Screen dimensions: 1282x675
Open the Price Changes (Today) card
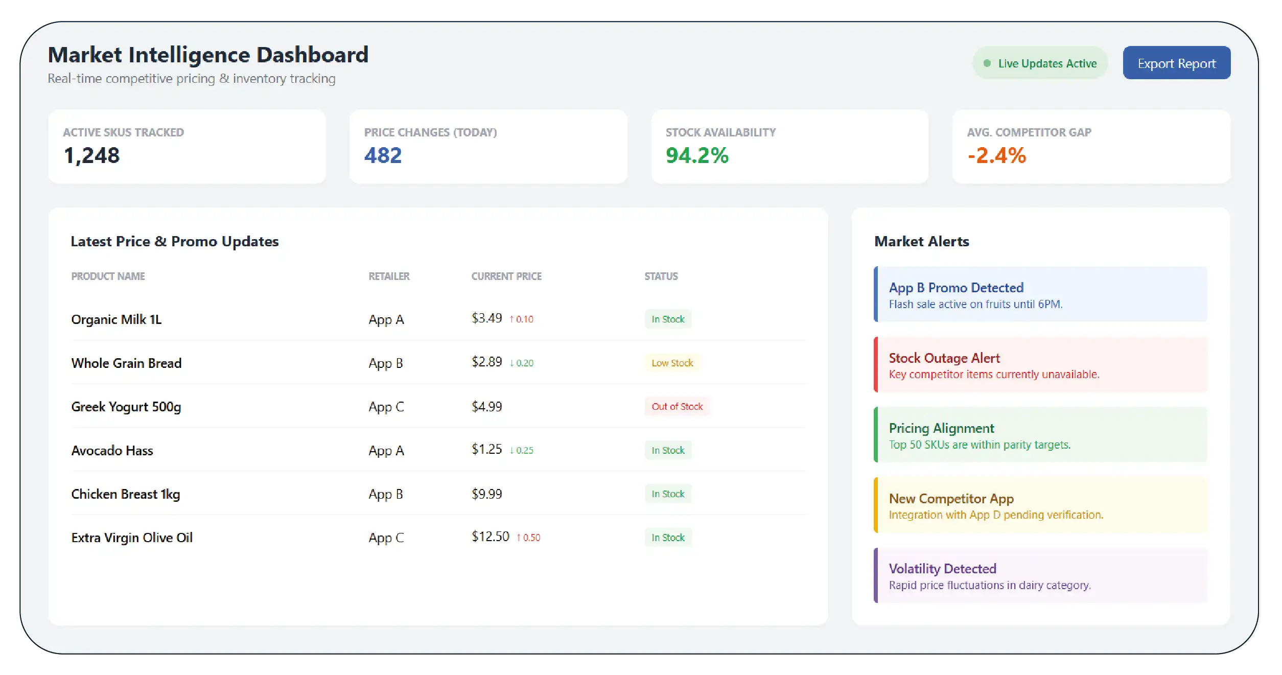(x=488, y=147)
